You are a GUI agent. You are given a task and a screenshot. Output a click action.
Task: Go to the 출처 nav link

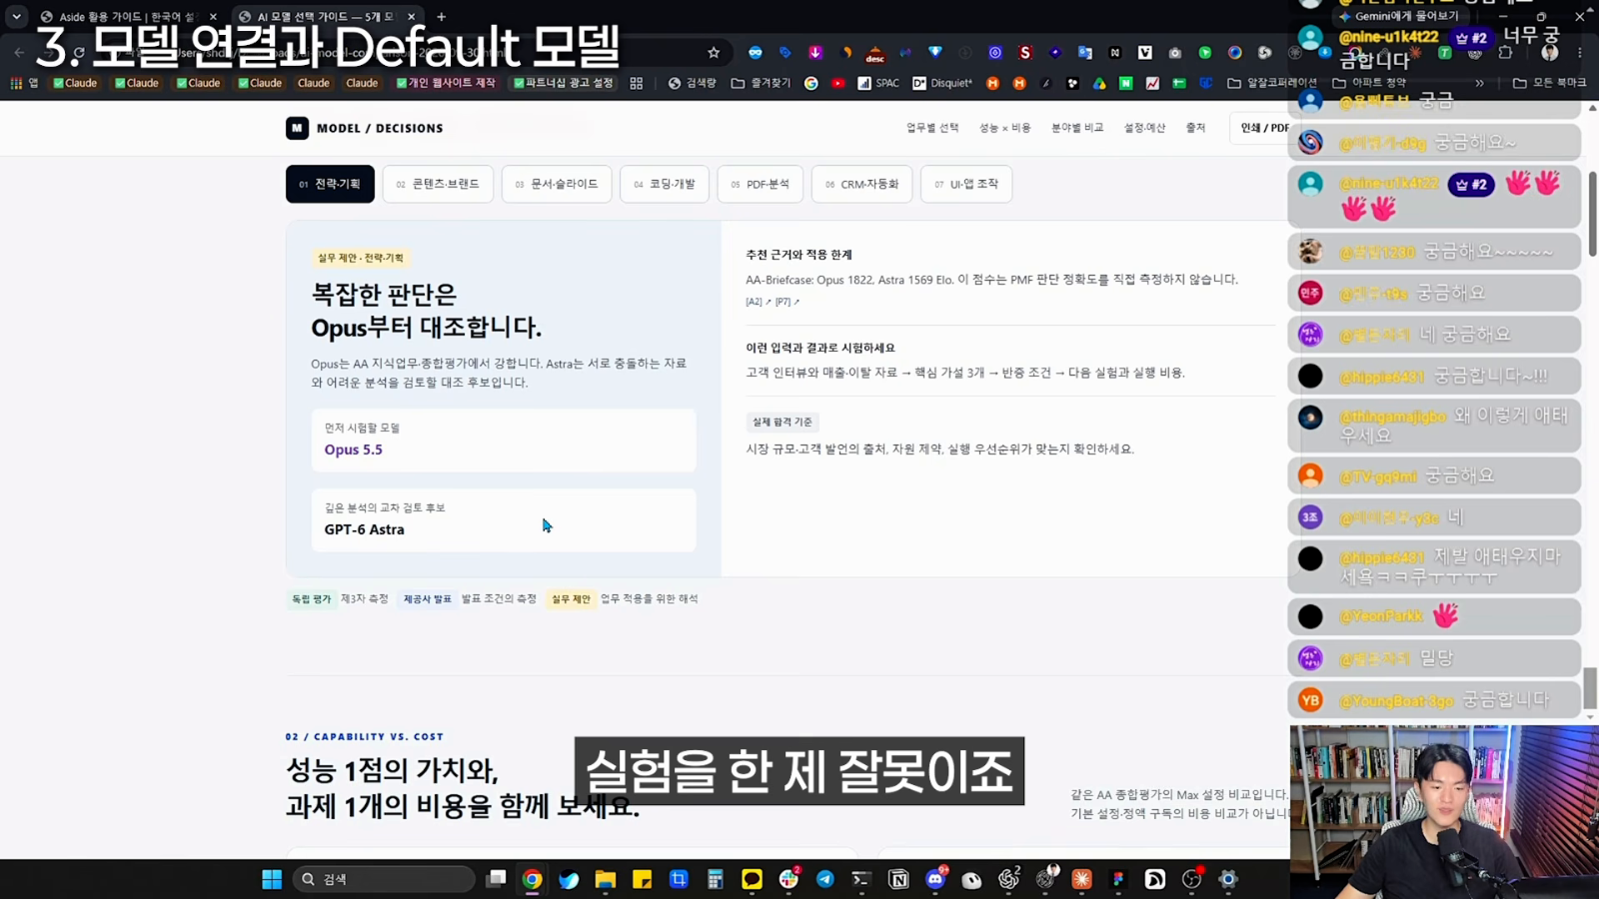(x=1195, y=128)
